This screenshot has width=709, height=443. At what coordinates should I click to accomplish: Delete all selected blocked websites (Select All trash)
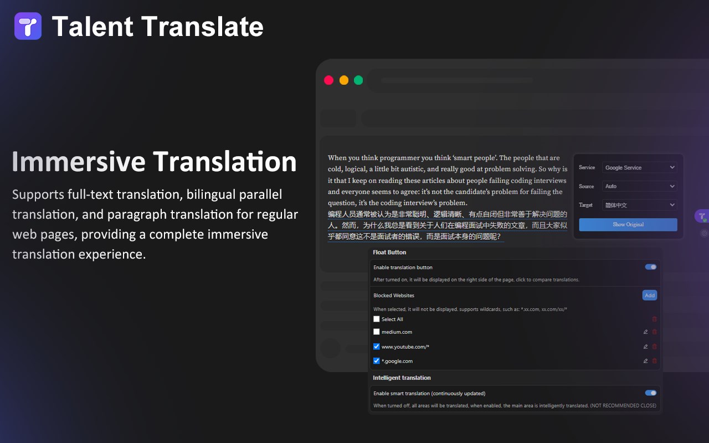(x=654, y=319)
